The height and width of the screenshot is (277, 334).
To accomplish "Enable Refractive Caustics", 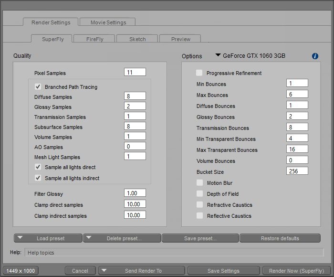I will (199, 205).
